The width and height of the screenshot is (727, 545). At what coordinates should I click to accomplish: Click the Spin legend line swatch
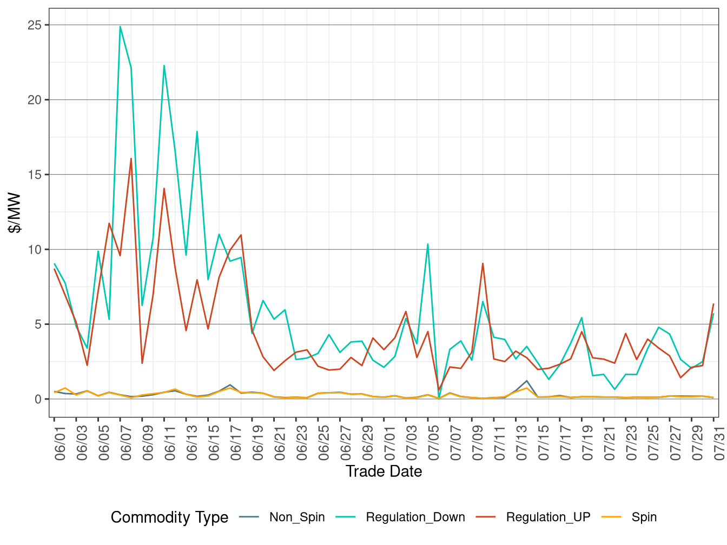pyautogui.click(x=611, y=517)
